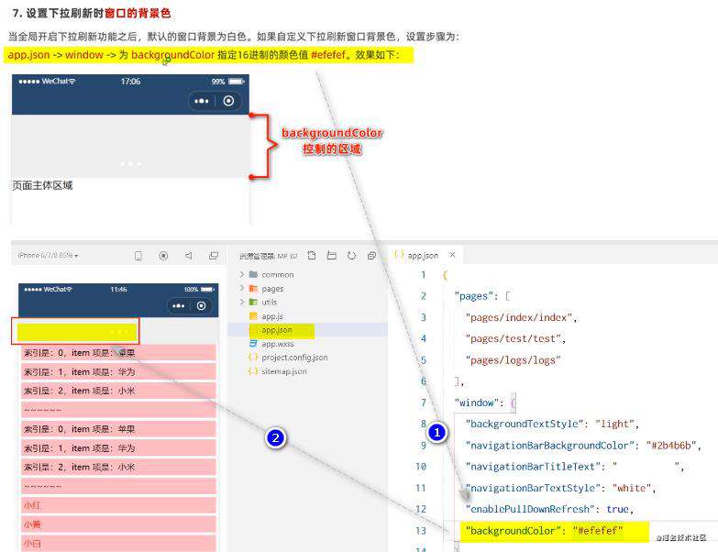Mute sound with the speaker icon
Viewport: 718px width, 552px height.
189,256
